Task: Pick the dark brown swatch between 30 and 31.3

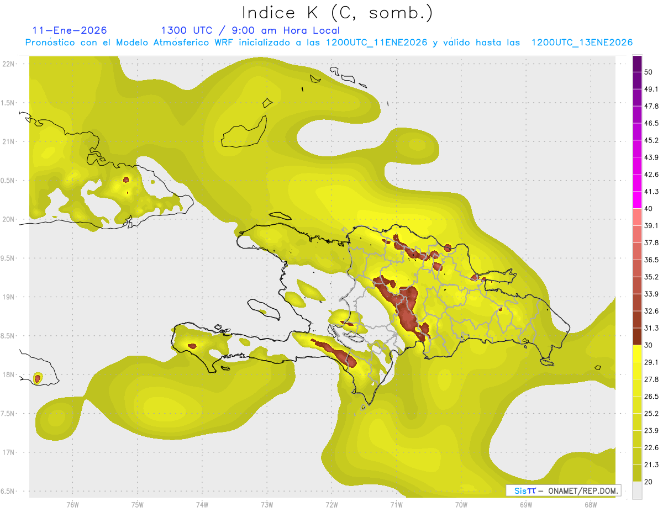Action: (637, 336)
